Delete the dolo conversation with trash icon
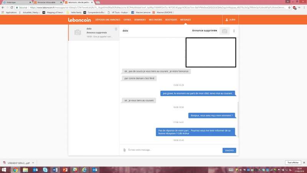 116,29
